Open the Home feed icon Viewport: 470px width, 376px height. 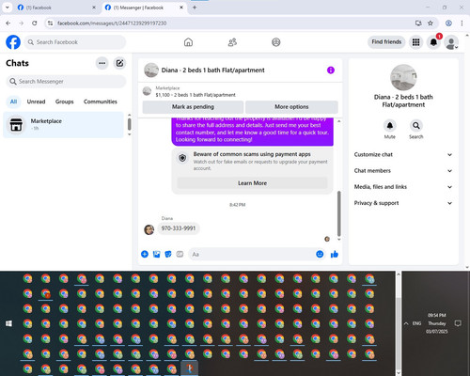188,42
